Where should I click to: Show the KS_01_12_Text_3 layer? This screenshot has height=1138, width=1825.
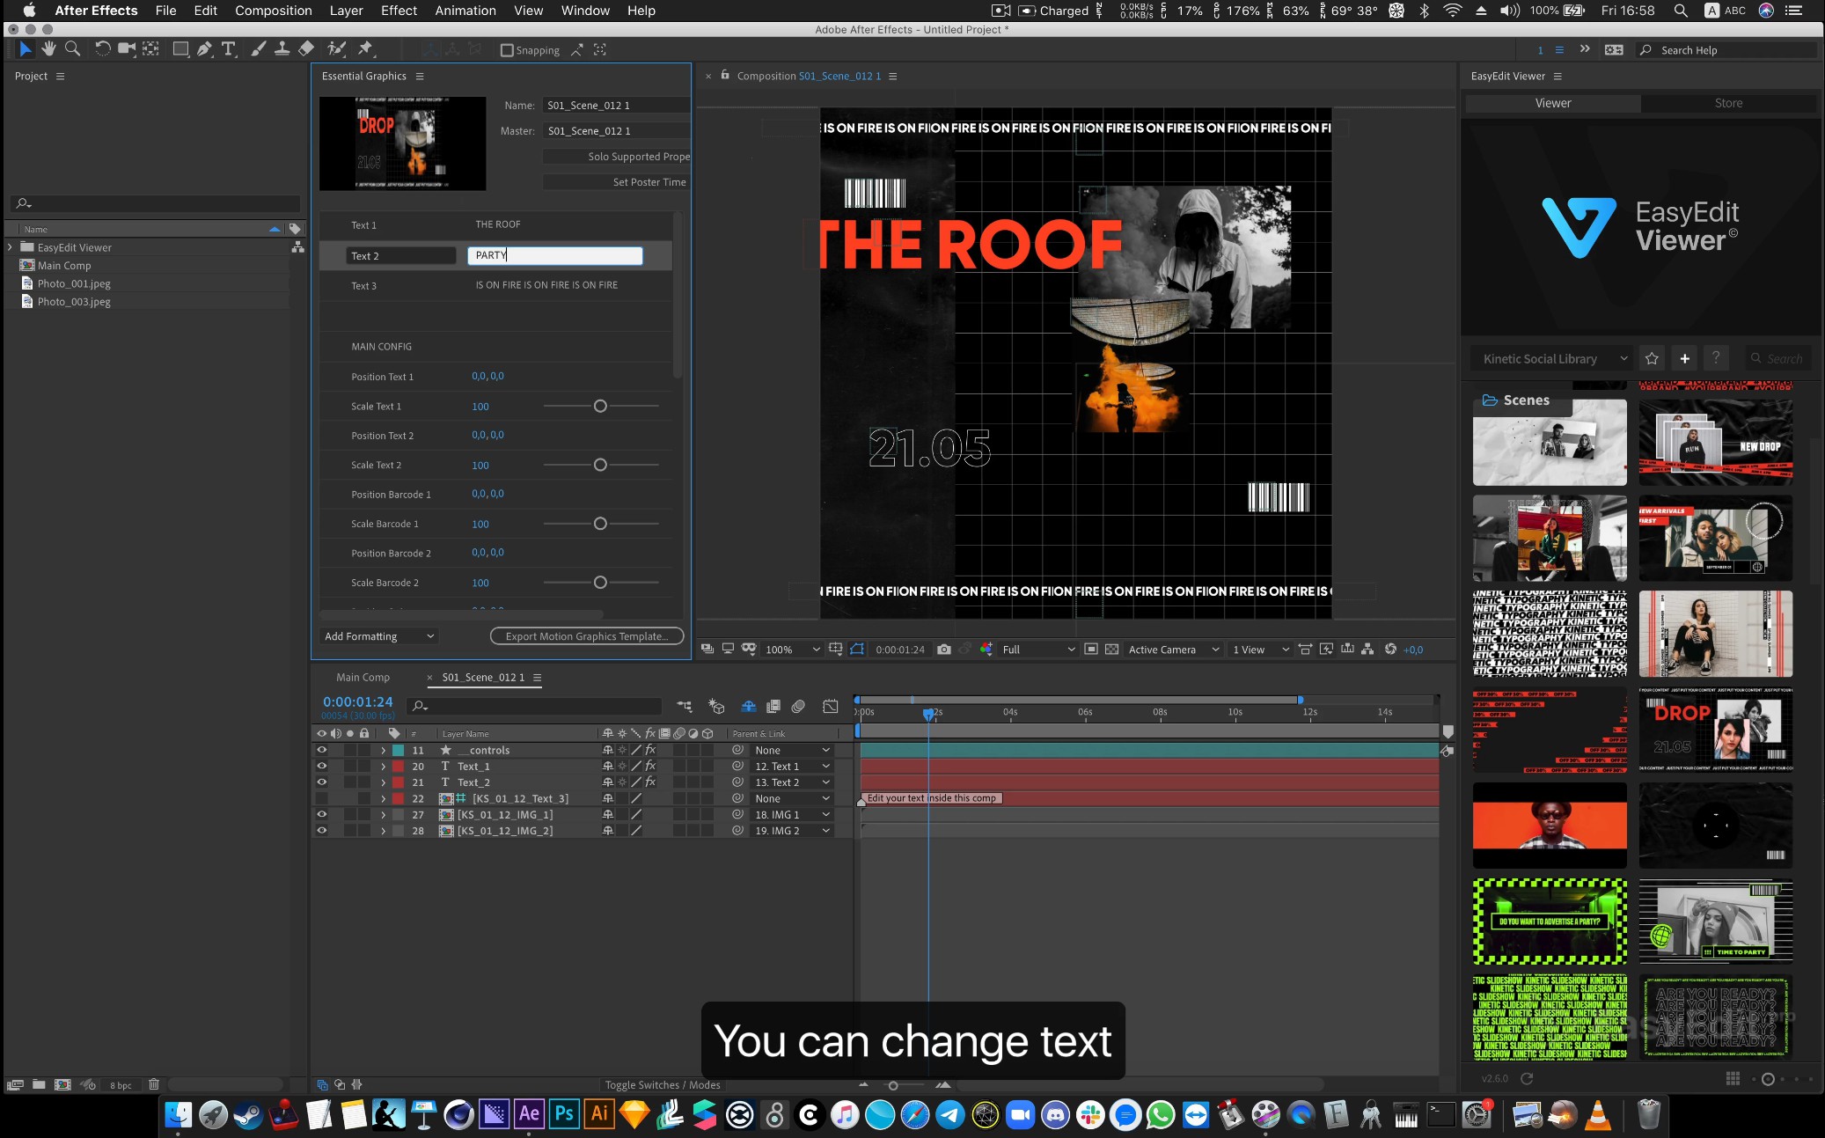click(321, 798)
